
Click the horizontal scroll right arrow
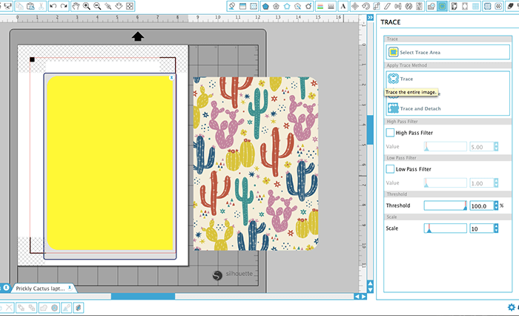click(364, 297)
